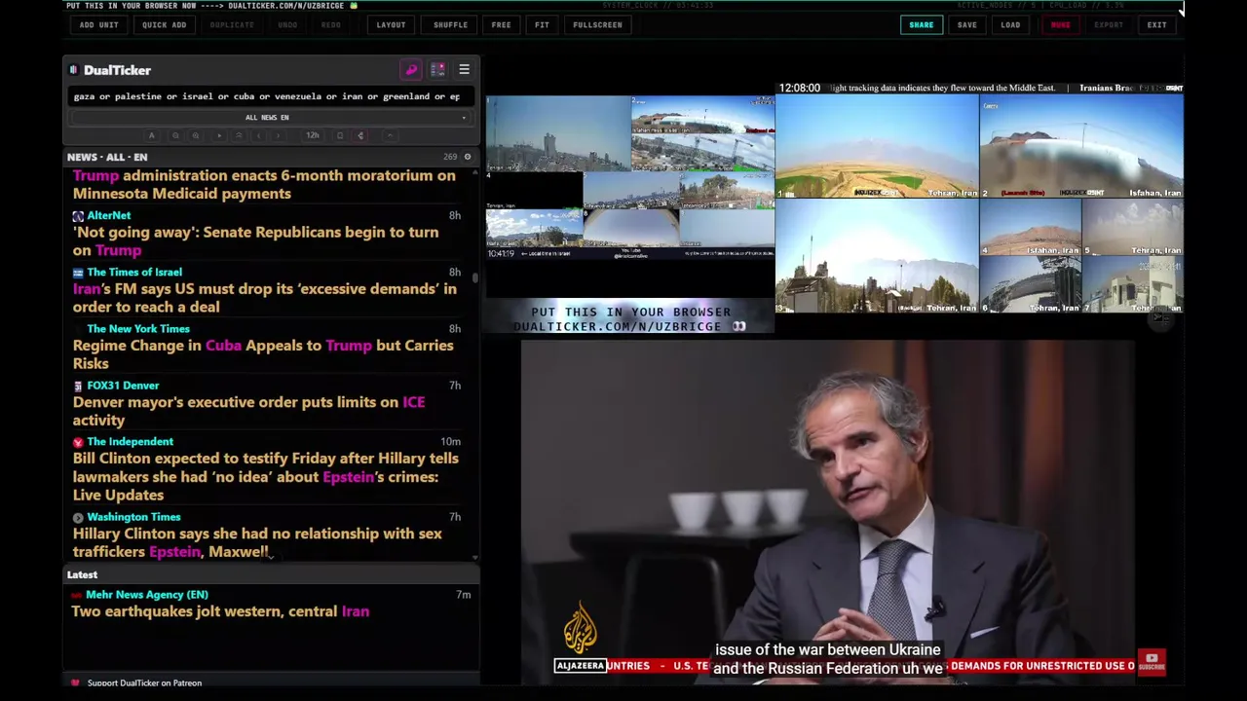This screenshot has width=1247, height=701.
Task: Click the pink key icon in DualTicker header
Action: pyautogui.click(x=411, y=70)
